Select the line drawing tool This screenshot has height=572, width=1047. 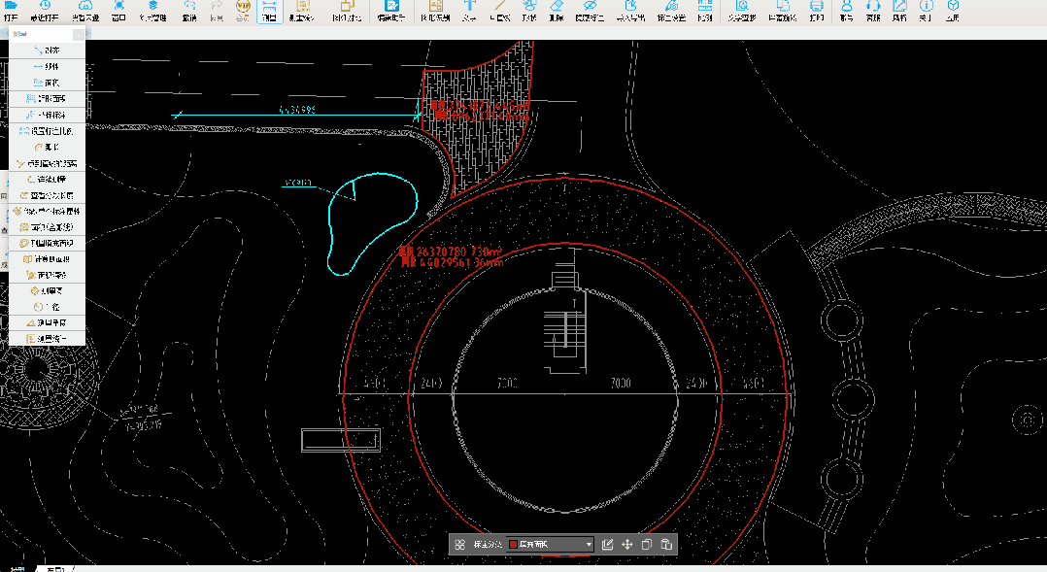(499, 11)
